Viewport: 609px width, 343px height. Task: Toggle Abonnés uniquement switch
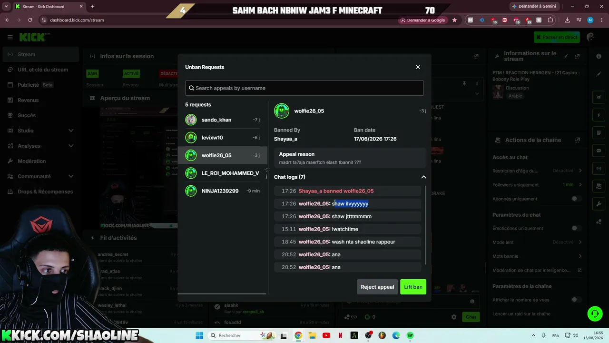(576, 199)
